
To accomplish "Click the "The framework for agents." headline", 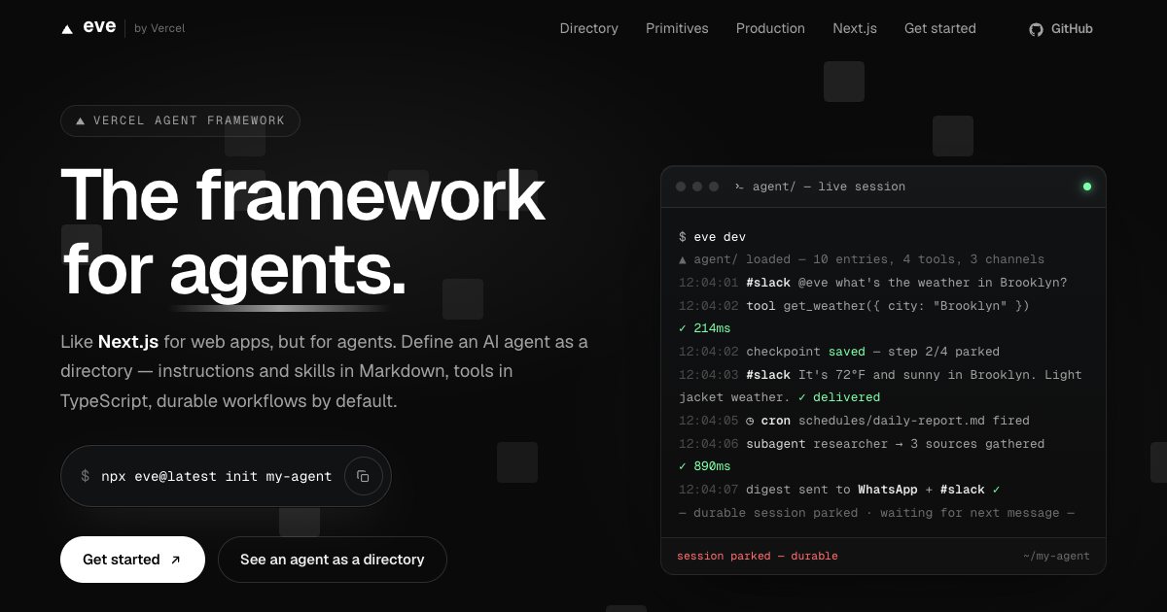I will tap(303, 233).
